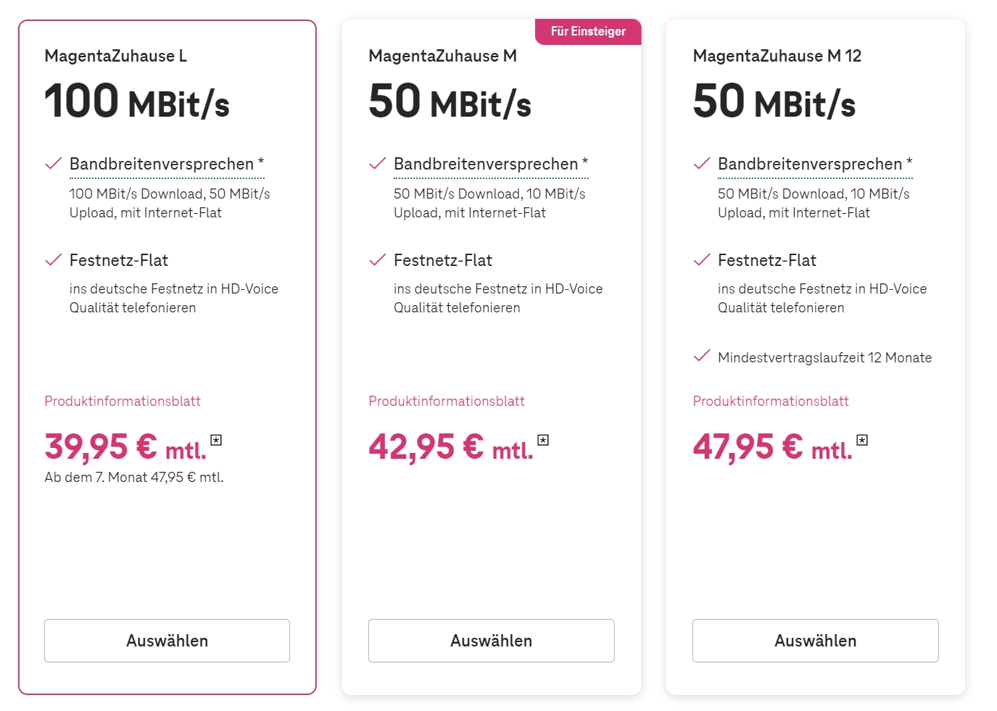
Task: Open Produktinformationsblatt for MagentaZuhause L
Action: 123,401
